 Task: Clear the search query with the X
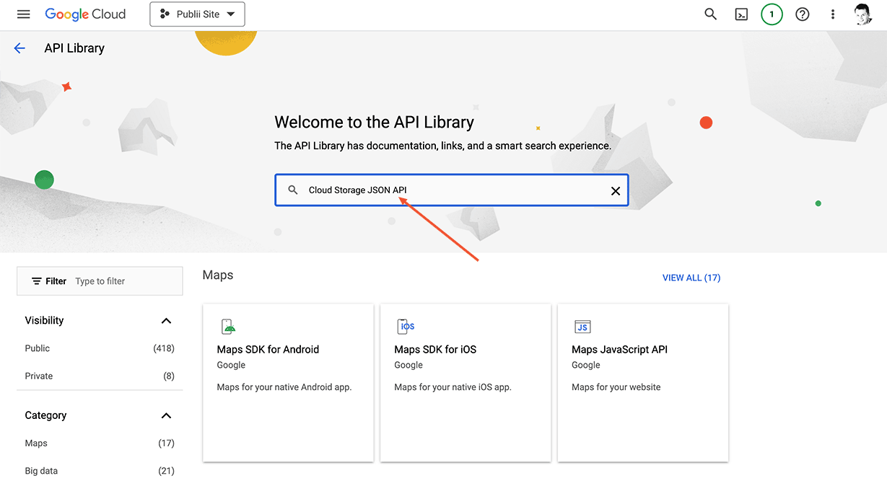pos(615,190)
